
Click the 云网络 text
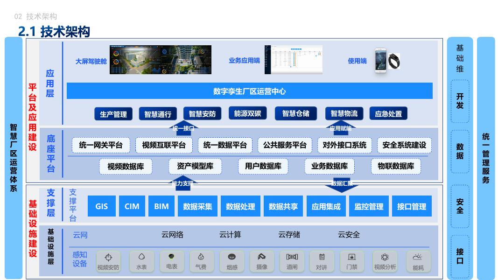(x=173, y=235)
